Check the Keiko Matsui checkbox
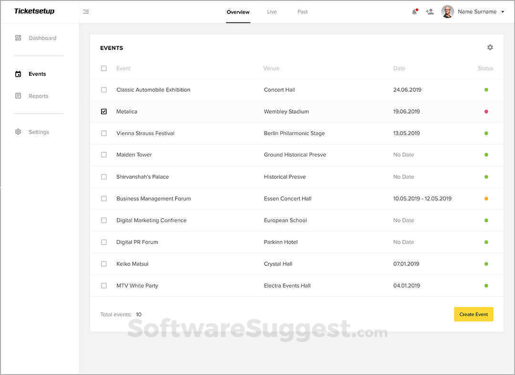The height and width of the screenshot is (375, 515). pyautogui.click(x=104, y=264)
